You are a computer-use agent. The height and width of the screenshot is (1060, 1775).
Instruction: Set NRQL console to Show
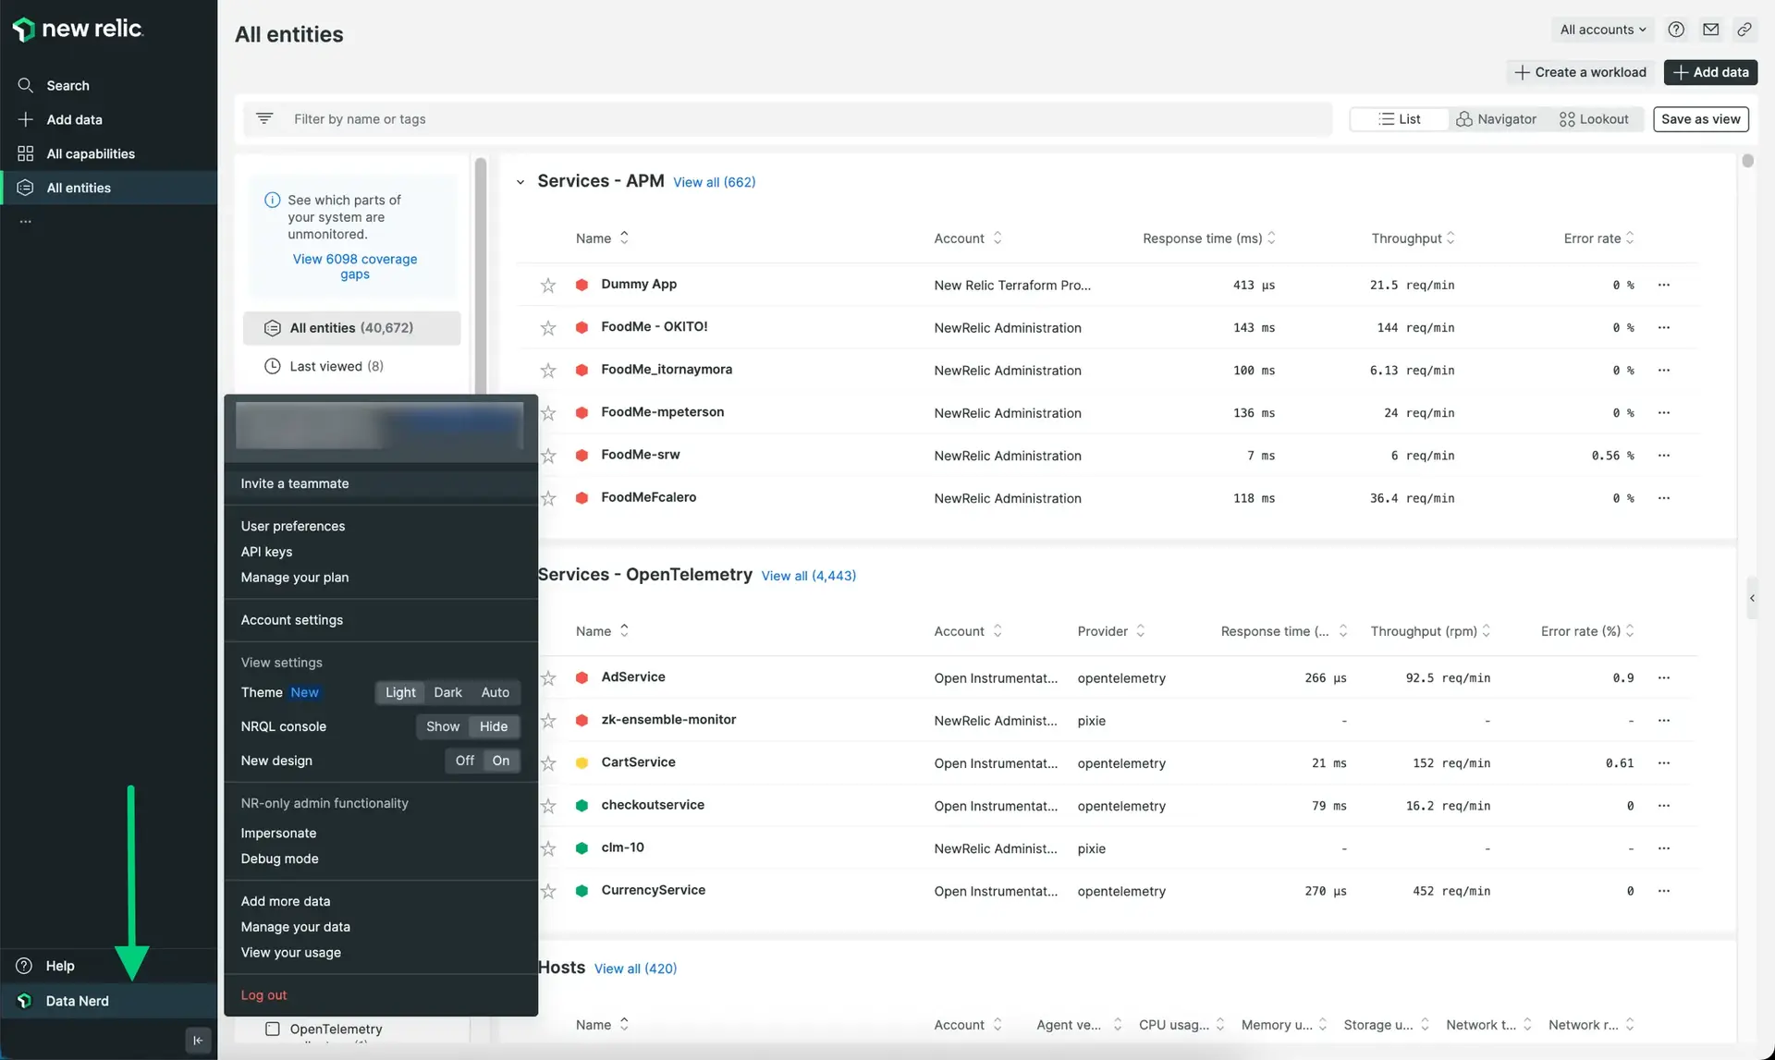[x=442, y=726]
